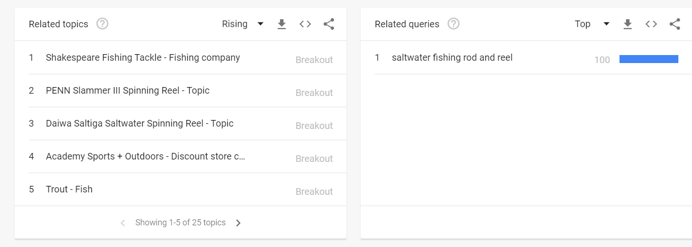Open the Top sort dropdown
692x247 pixels.
(x=592, y=24)
